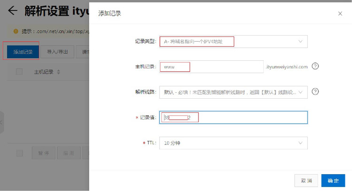Click the .ityunweiyanshi.com domain suffix text
352x191 pixels.
286,67
